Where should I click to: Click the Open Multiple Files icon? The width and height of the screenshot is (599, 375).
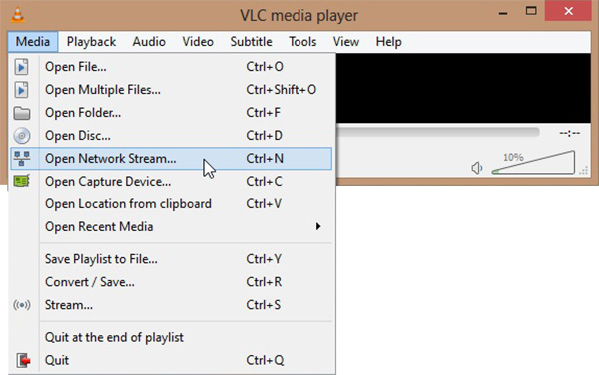point(21,90)
